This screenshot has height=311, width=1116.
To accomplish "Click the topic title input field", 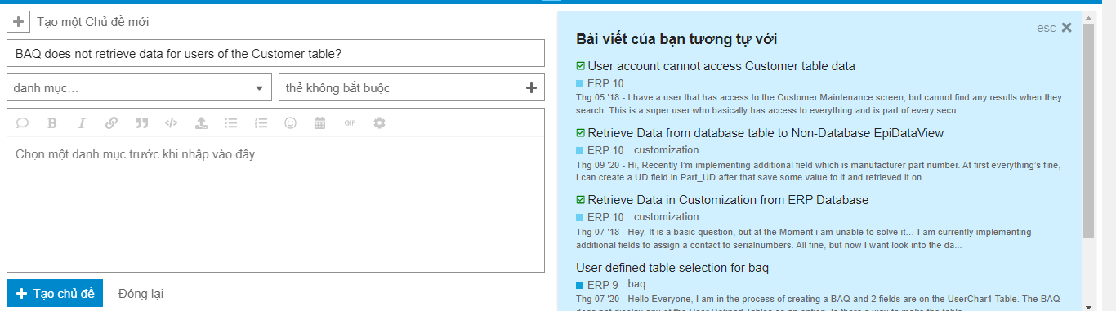I will click(275, 54).
